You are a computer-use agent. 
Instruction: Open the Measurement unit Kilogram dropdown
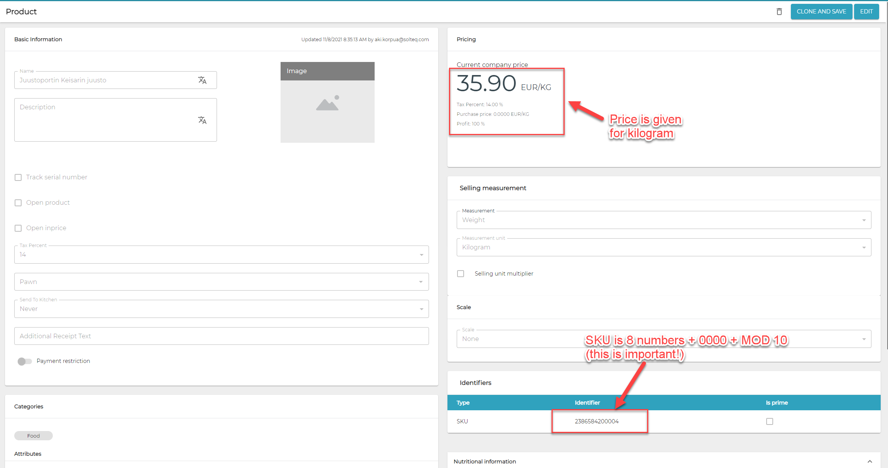coord(864,247)
